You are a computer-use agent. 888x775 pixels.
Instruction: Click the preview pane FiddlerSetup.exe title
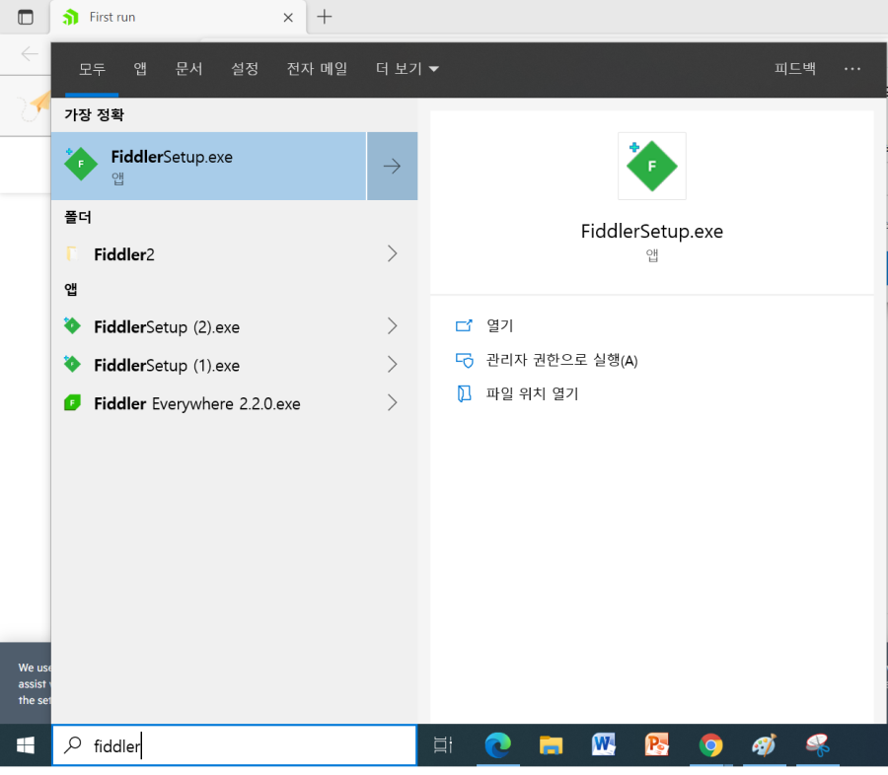(652, 231)
